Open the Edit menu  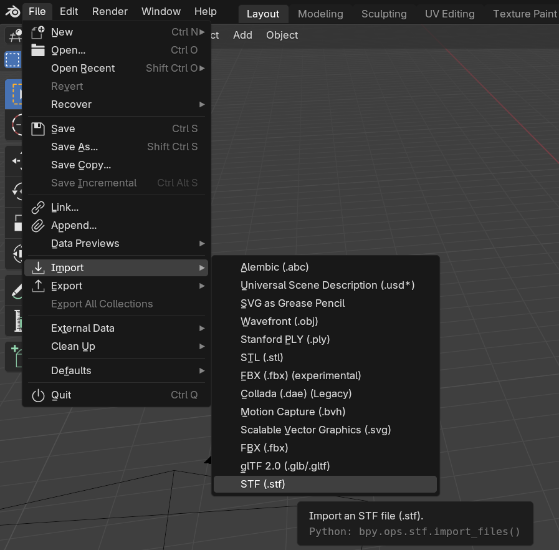69,11
